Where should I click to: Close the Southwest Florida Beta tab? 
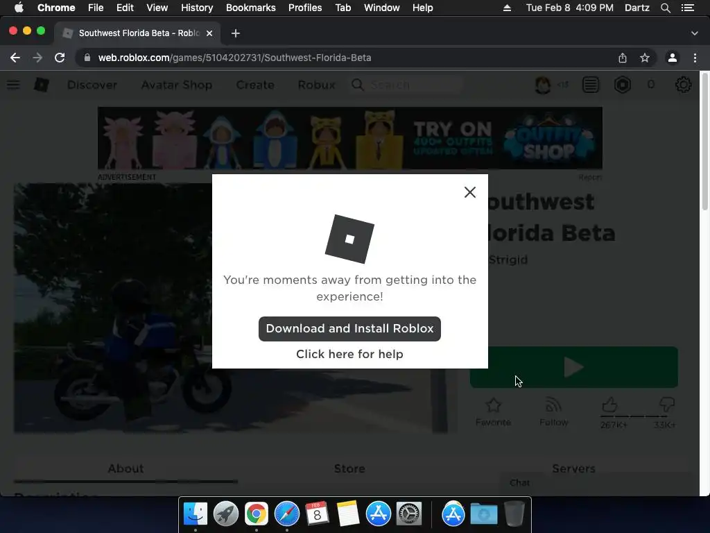coord(209,33)
